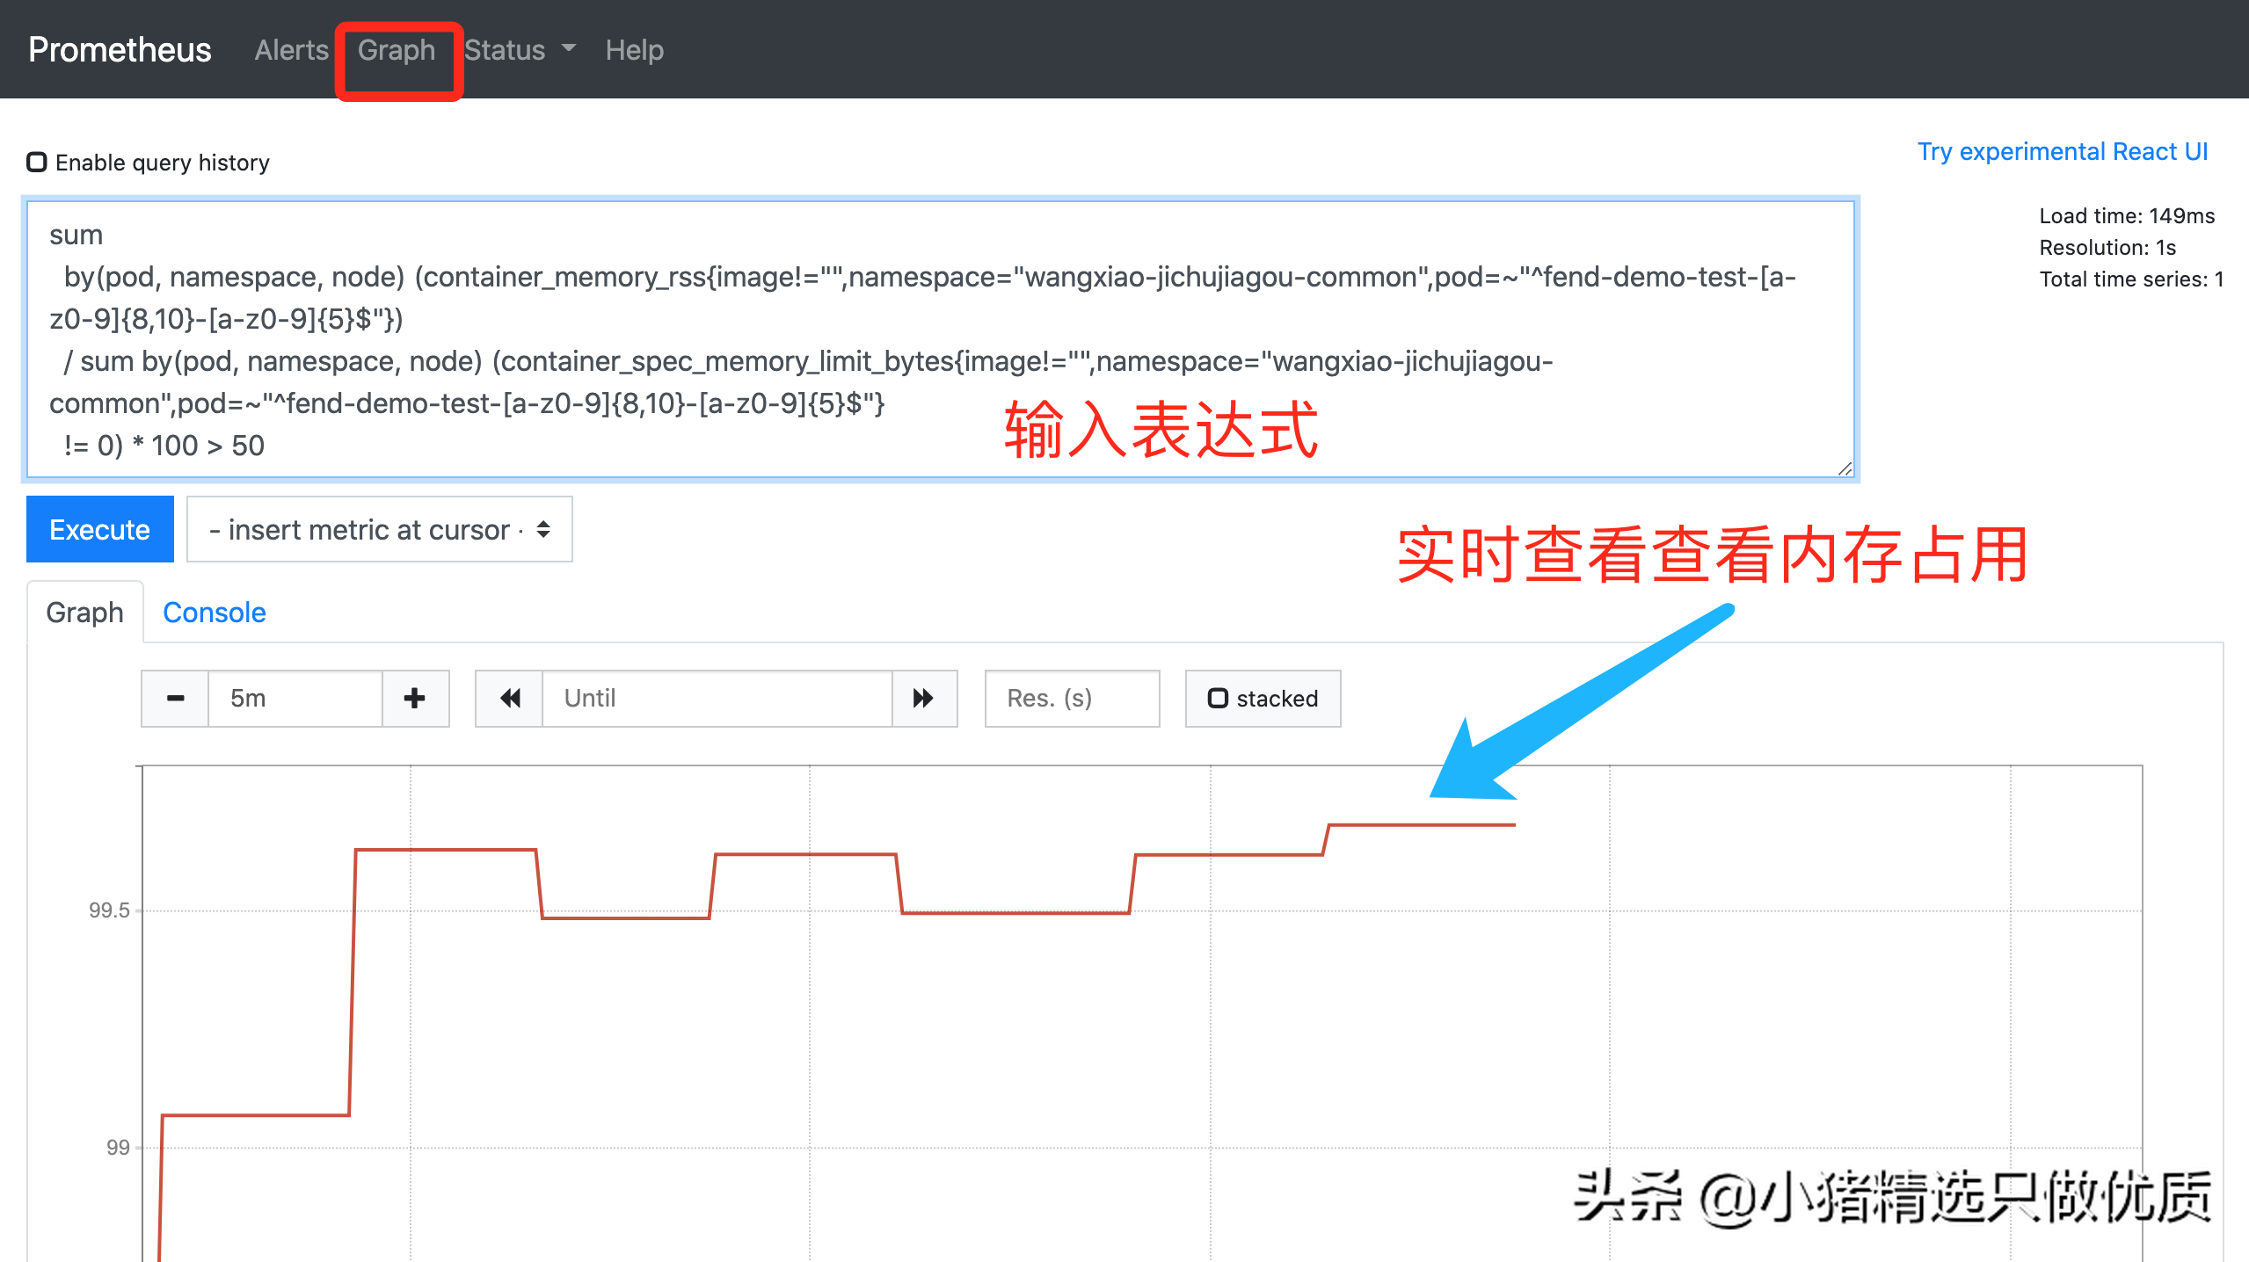Viewport: 2249px width, 1262px height.
Task: Enable query history checkbox
Action: tap(36, 163)
